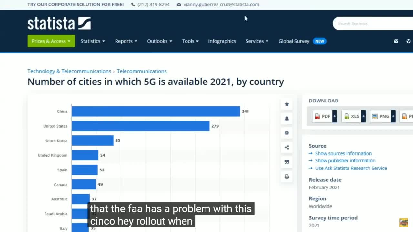Click the phone icon beside (212) 419-8294

point(133,5)
